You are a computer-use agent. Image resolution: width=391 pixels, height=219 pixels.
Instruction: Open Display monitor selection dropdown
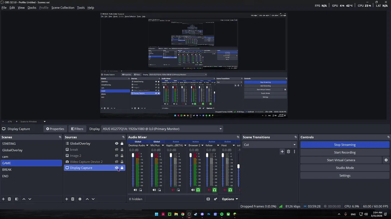tap(221, 129)
